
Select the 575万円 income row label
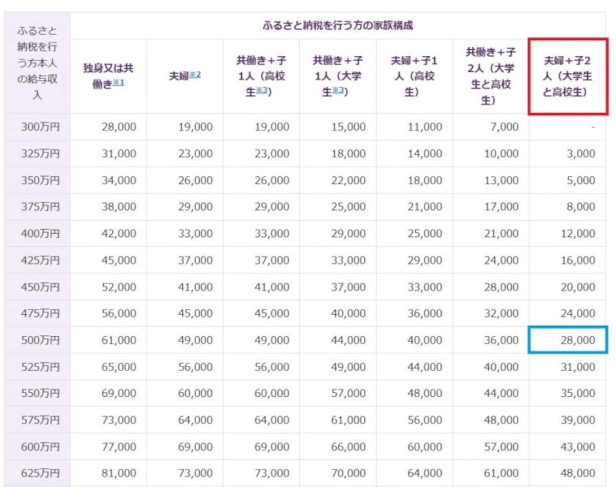40,420
